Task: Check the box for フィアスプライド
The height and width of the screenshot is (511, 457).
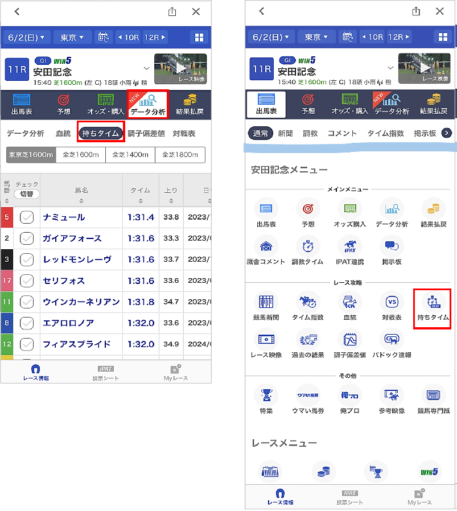Action: tap(27, 344)
